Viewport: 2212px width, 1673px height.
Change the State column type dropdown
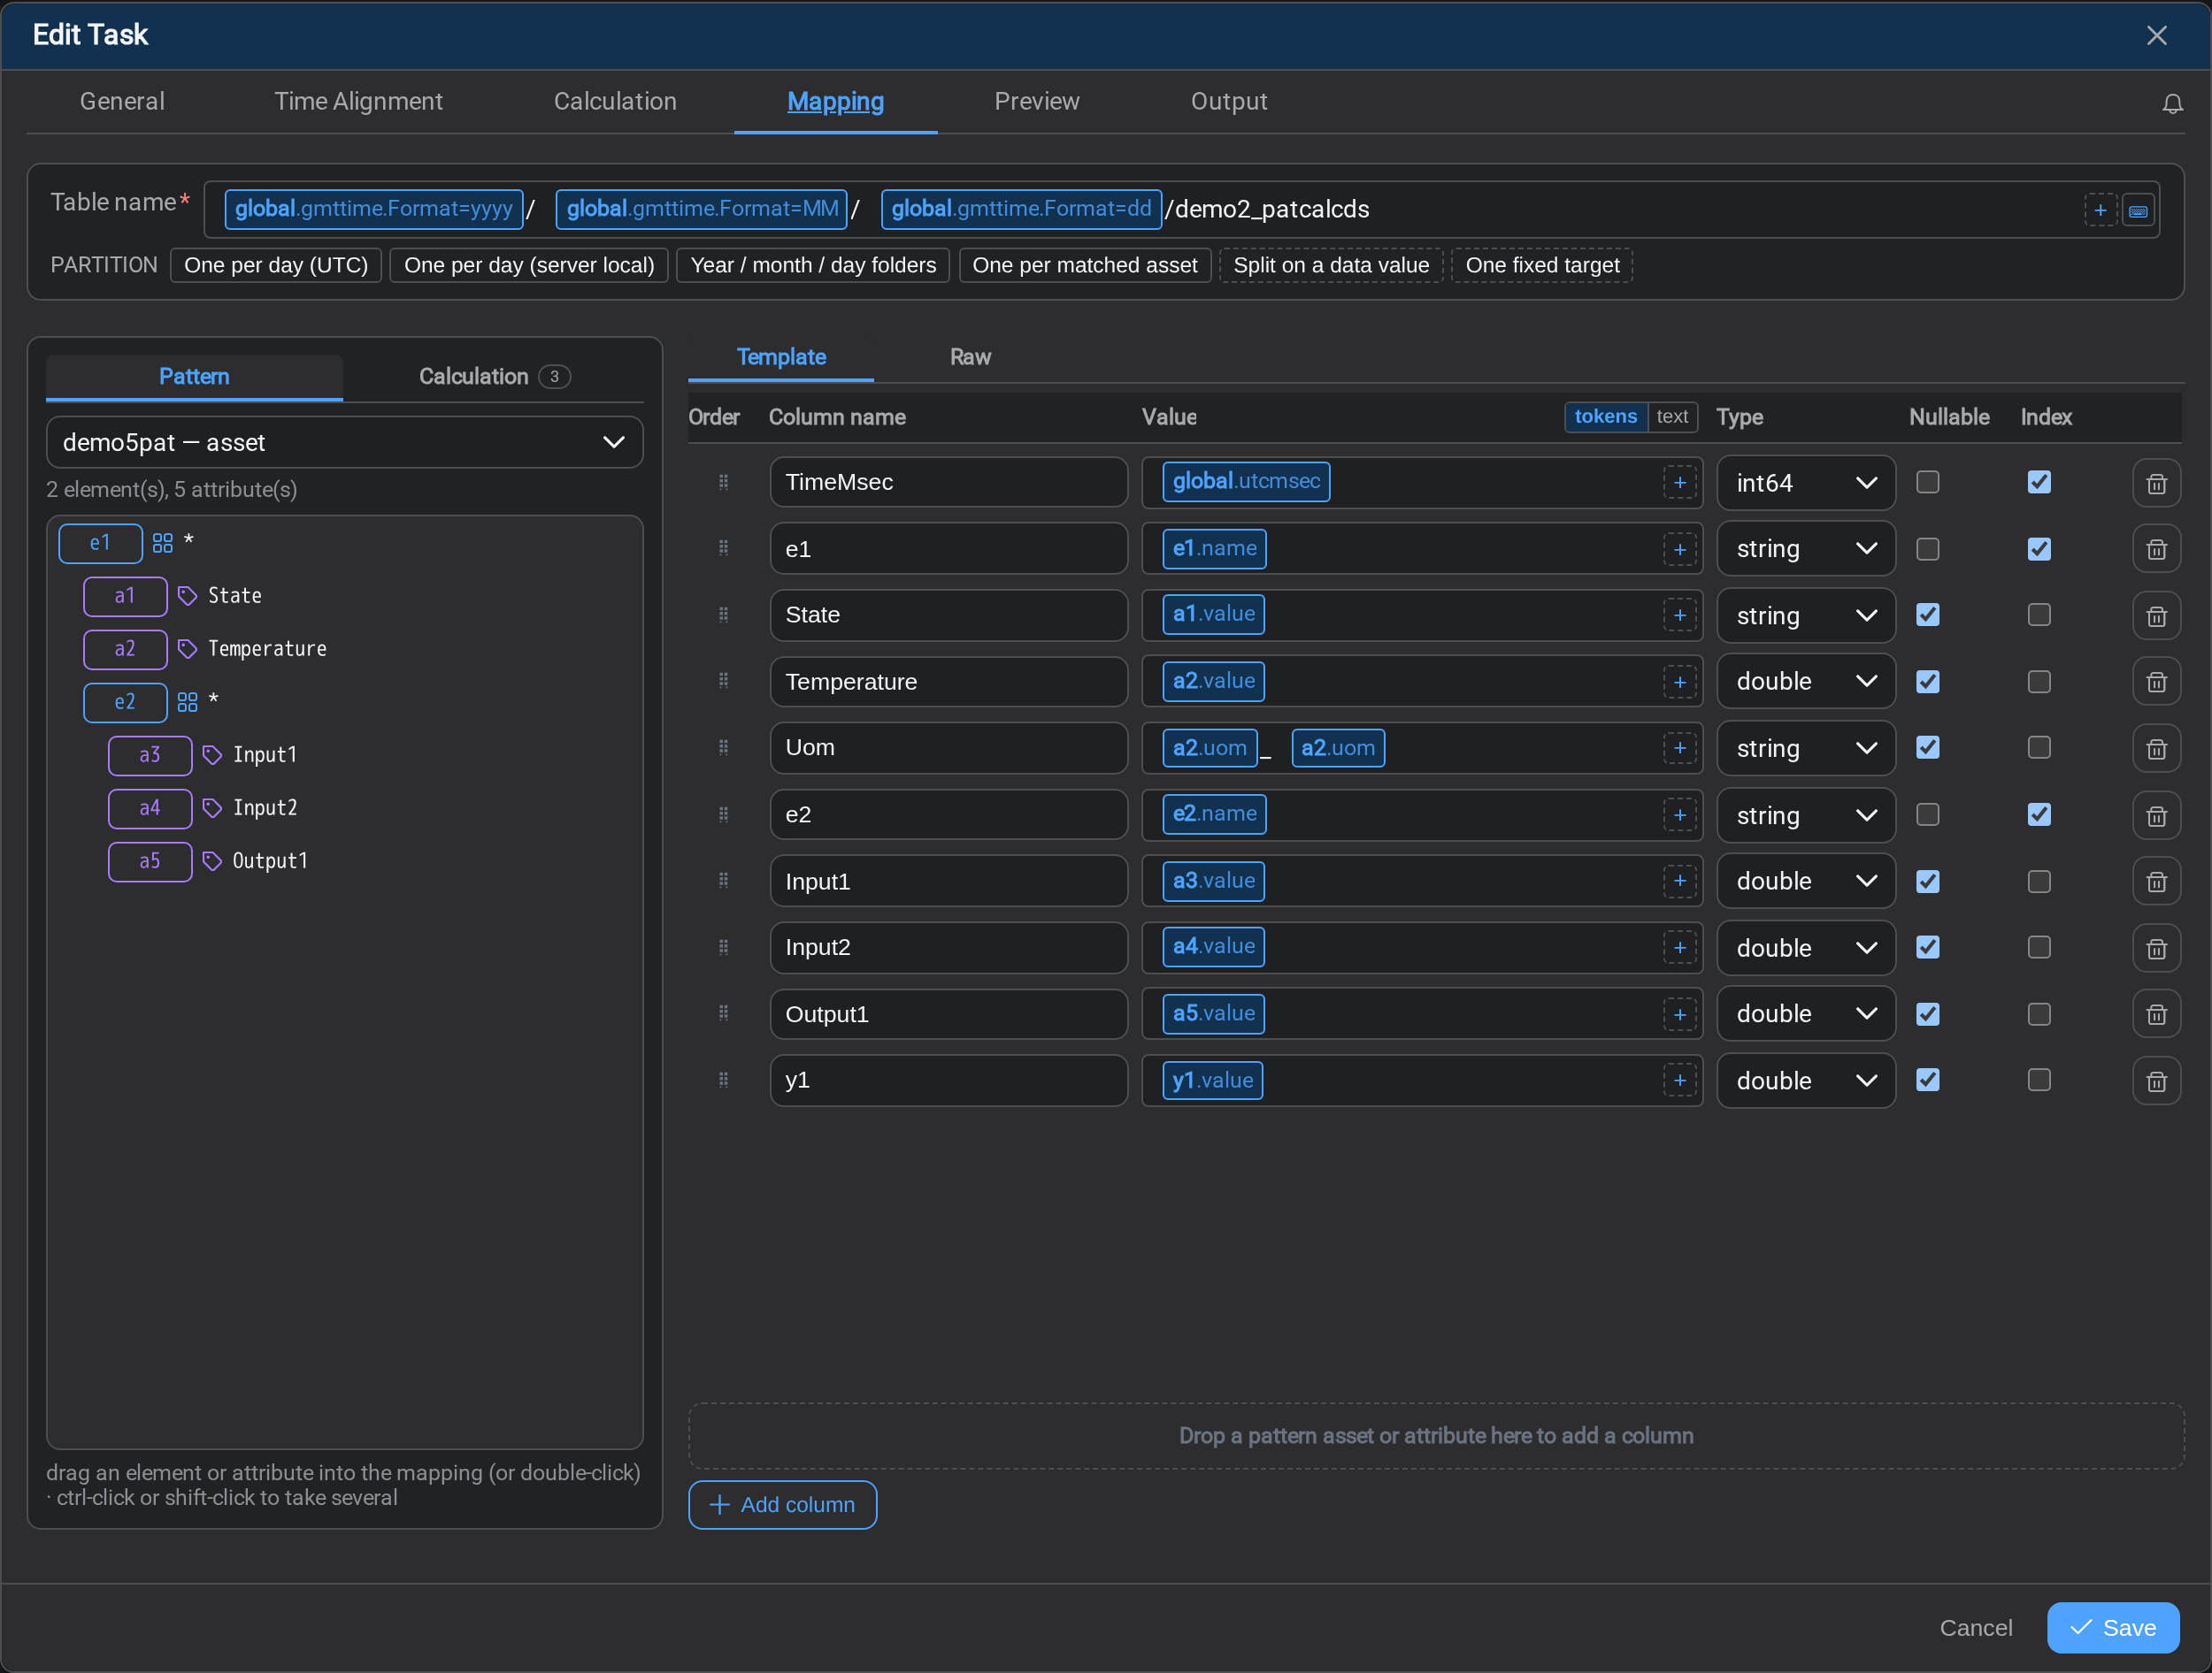(1805, 615)
